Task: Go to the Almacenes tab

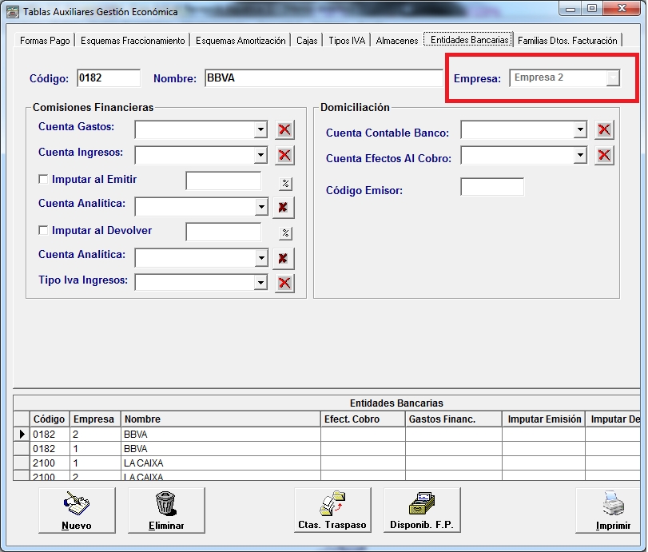Action: 397,41
